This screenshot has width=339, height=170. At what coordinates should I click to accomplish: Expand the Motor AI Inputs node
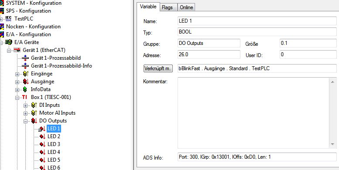pos(25,113)
